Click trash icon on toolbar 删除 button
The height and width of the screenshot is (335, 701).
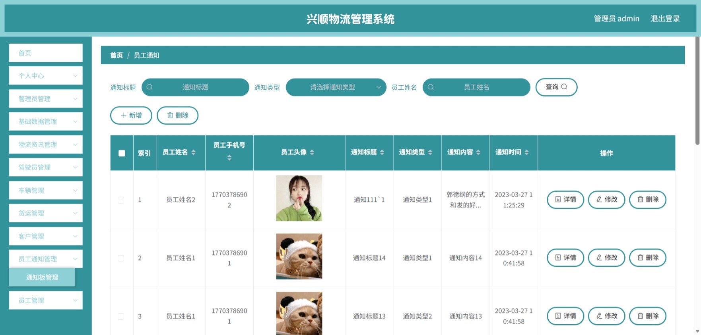pyautogui.click(x=170, y=116)
